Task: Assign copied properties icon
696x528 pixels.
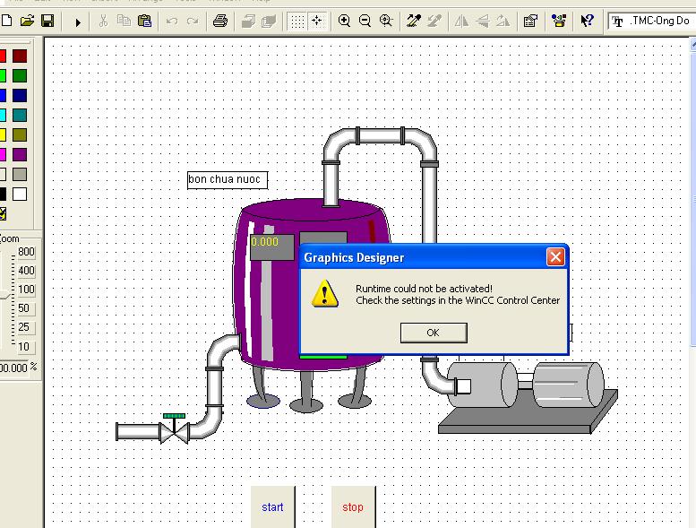Action: click(x=434, y=21)
